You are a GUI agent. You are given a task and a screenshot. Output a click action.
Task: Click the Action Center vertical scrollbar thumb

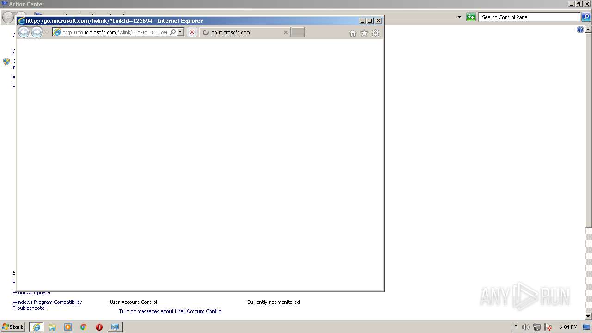(588, 130)
